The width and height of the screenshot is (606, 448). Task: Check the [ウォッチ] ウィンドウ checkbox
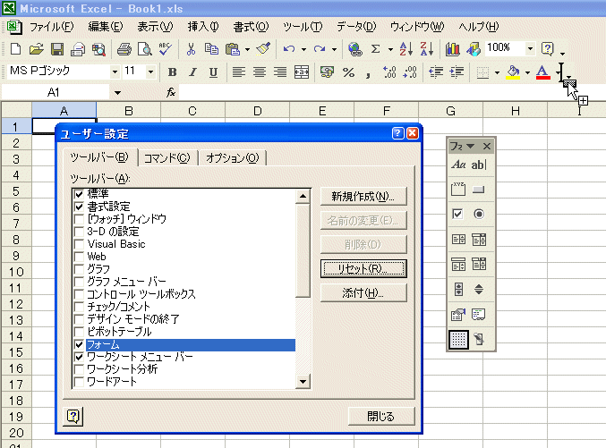79,219
